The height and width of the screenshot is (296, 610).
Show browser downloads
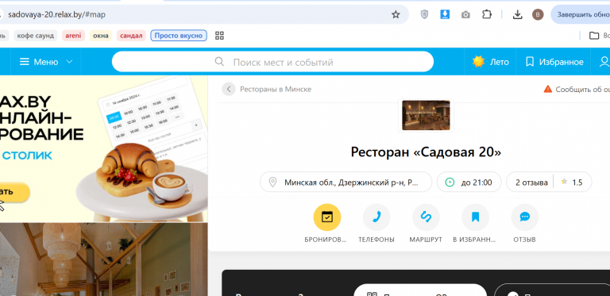tap(517, 15)
